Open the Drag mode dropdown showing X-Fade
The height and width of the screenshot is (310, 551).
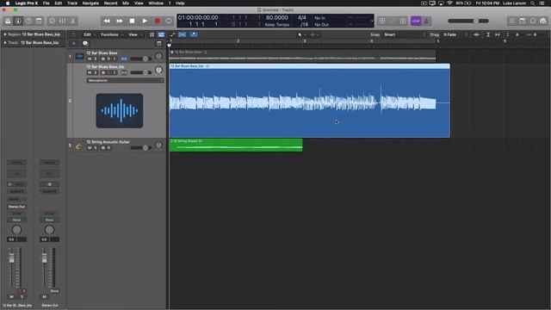click(x=455, y=34)
